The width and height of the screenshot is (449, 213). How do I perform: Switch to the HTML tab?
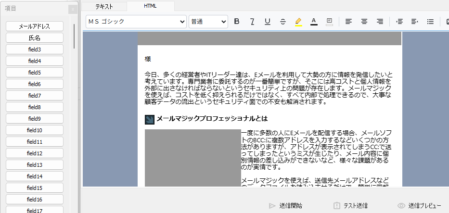pos(150,6)
